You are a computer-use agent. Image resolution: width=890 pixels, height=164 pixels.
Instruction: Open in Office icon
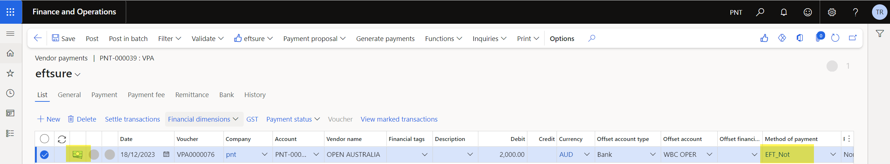(x=800, y=38)
